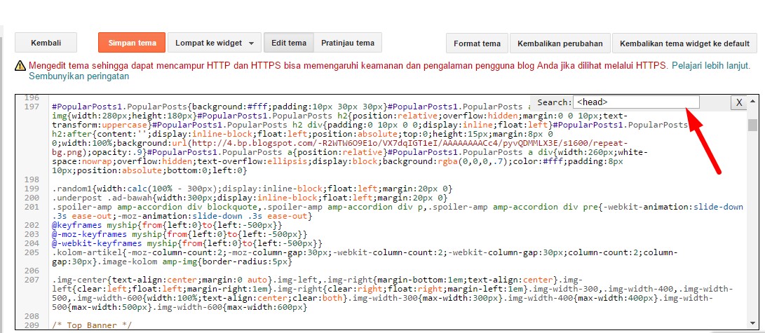Click the editor scrollbar up arrow
Viewport: 765px width, 333px height.
tap(752, 100)
